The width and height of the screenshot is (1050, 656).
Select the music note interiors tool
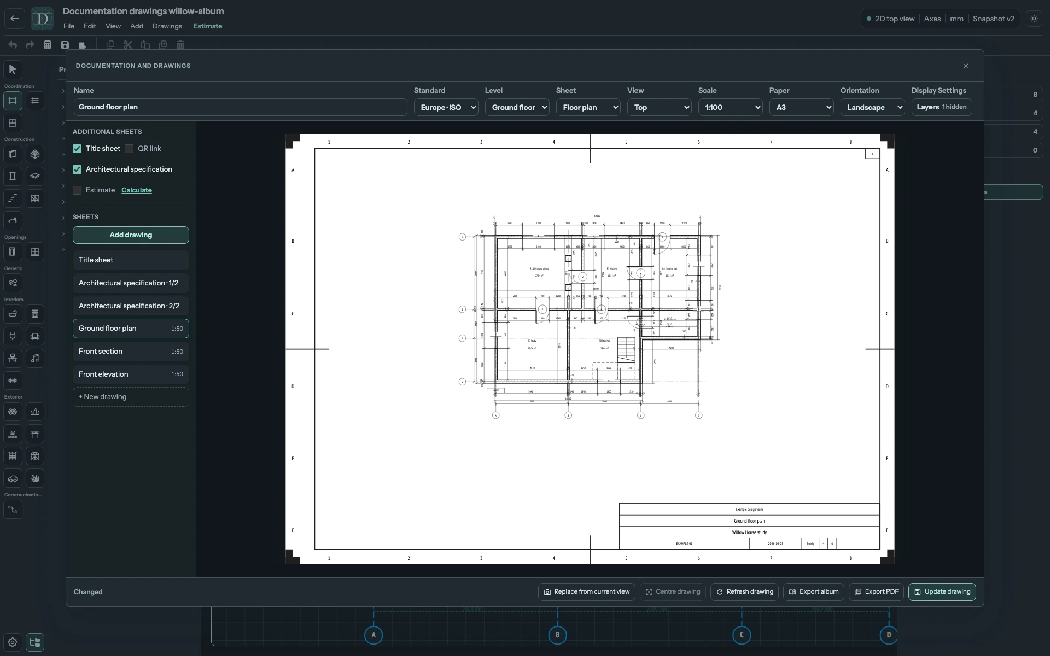tap(35, 358)
